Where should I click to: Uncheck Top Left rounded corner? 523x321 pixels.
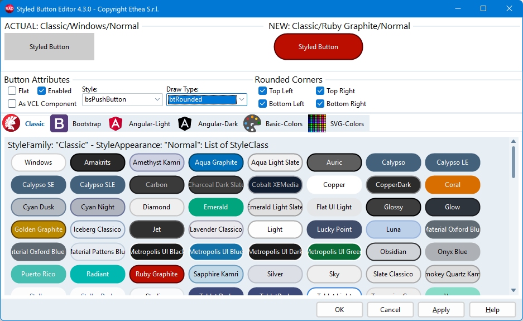coord(262,91)
